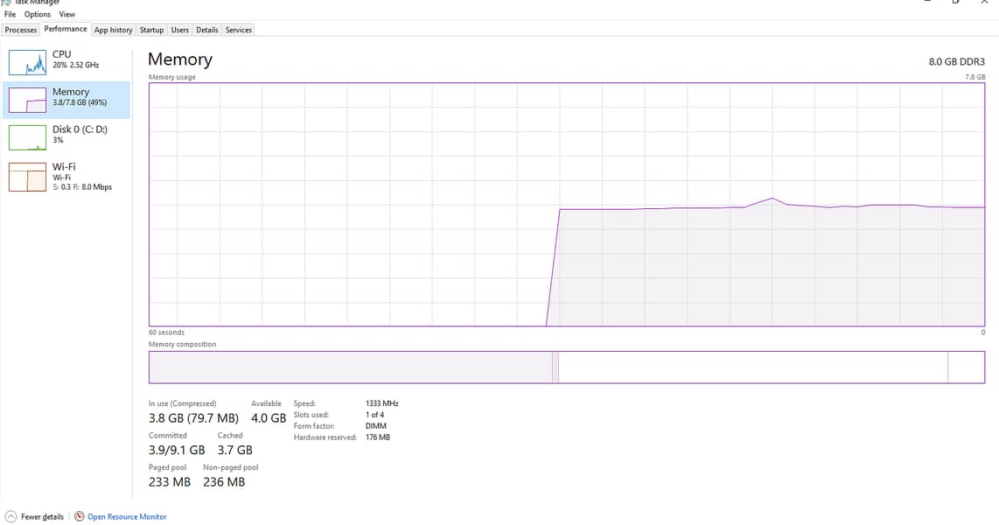Click the In use value 3.8 GB (79.7 MB)
The height and width of the screenshot is (525, 999).
(x=193, y=418)
